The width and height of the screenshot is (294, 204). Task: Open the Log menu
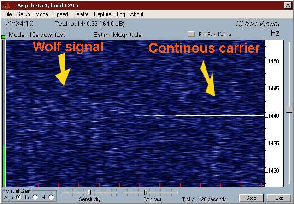(121, 14)
